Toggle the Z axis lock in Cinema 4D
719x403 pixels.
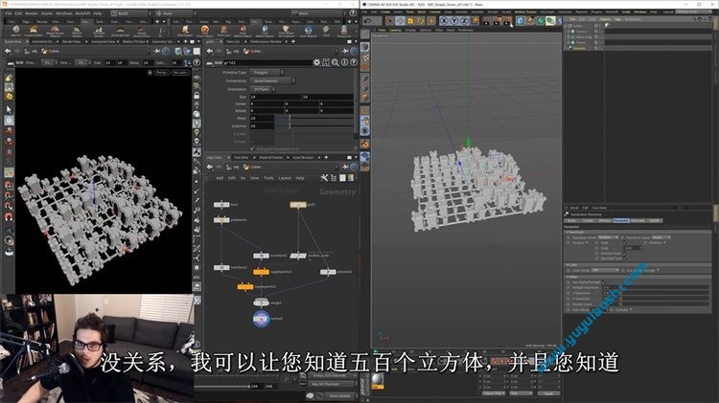coord(464,21)
